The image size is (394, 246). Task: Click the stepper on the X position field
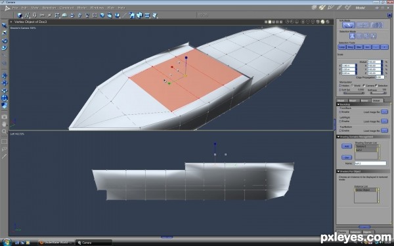point(356,66)
